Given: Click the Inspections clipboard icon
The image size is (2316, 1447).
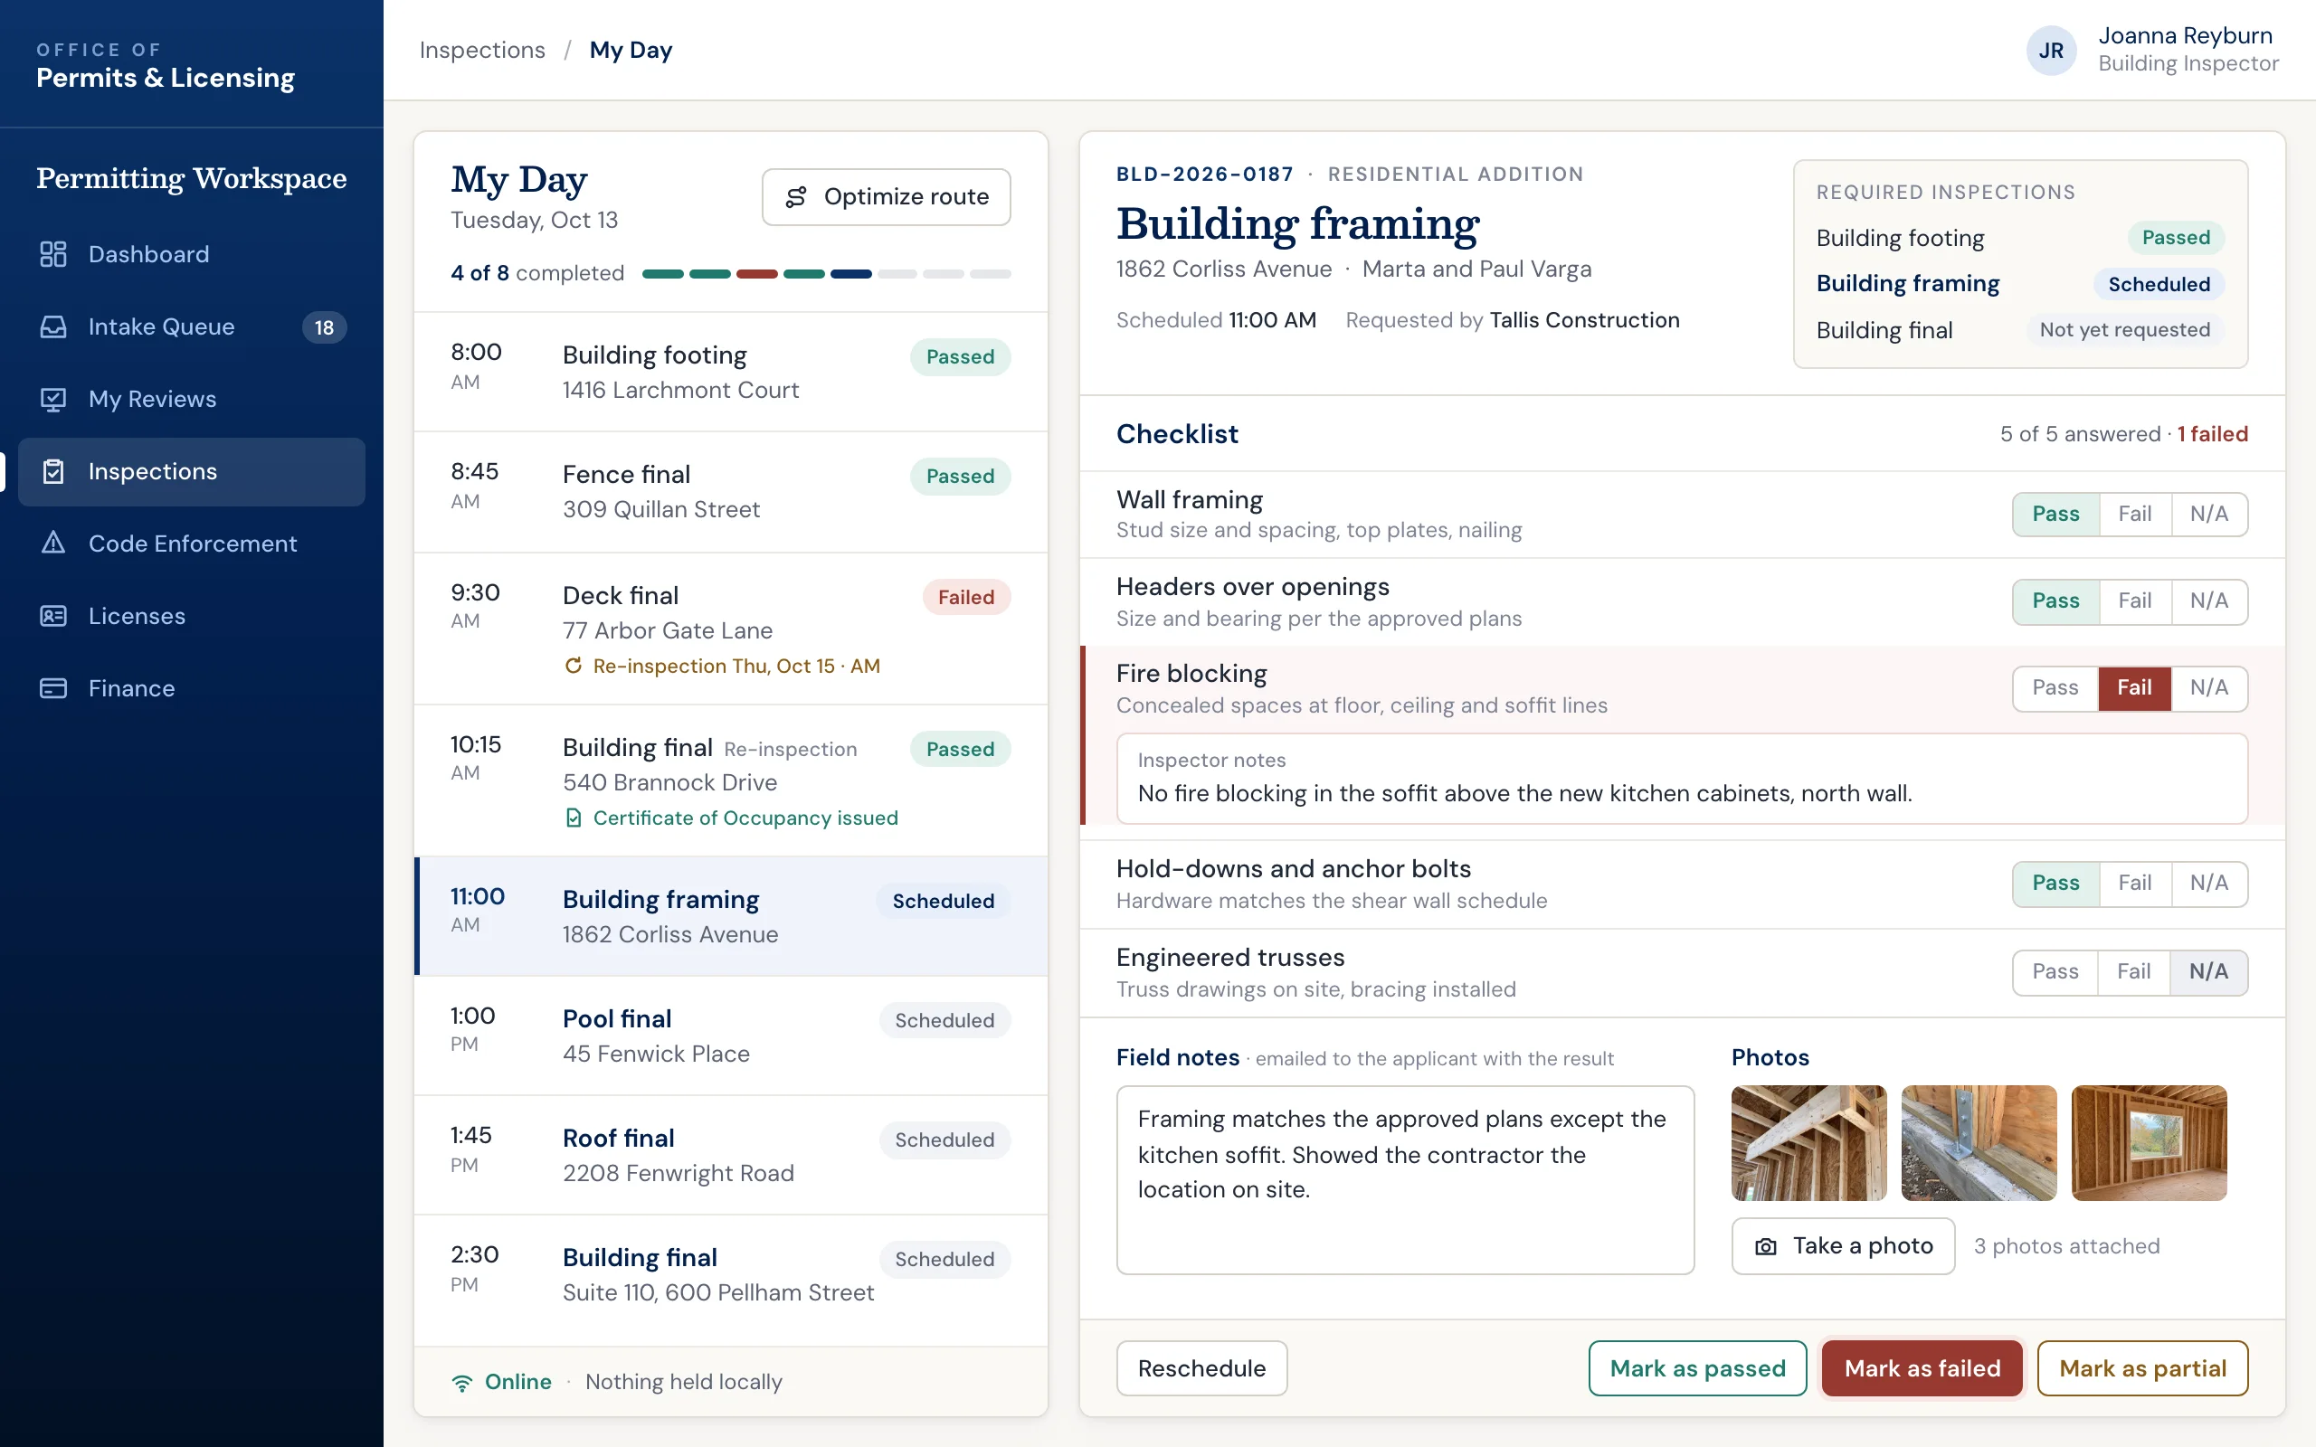Looking at the screenshot, I should (x=53, y=472).
